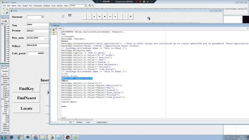Click the DBNavigator post edit checkmark button

[120, 16]
